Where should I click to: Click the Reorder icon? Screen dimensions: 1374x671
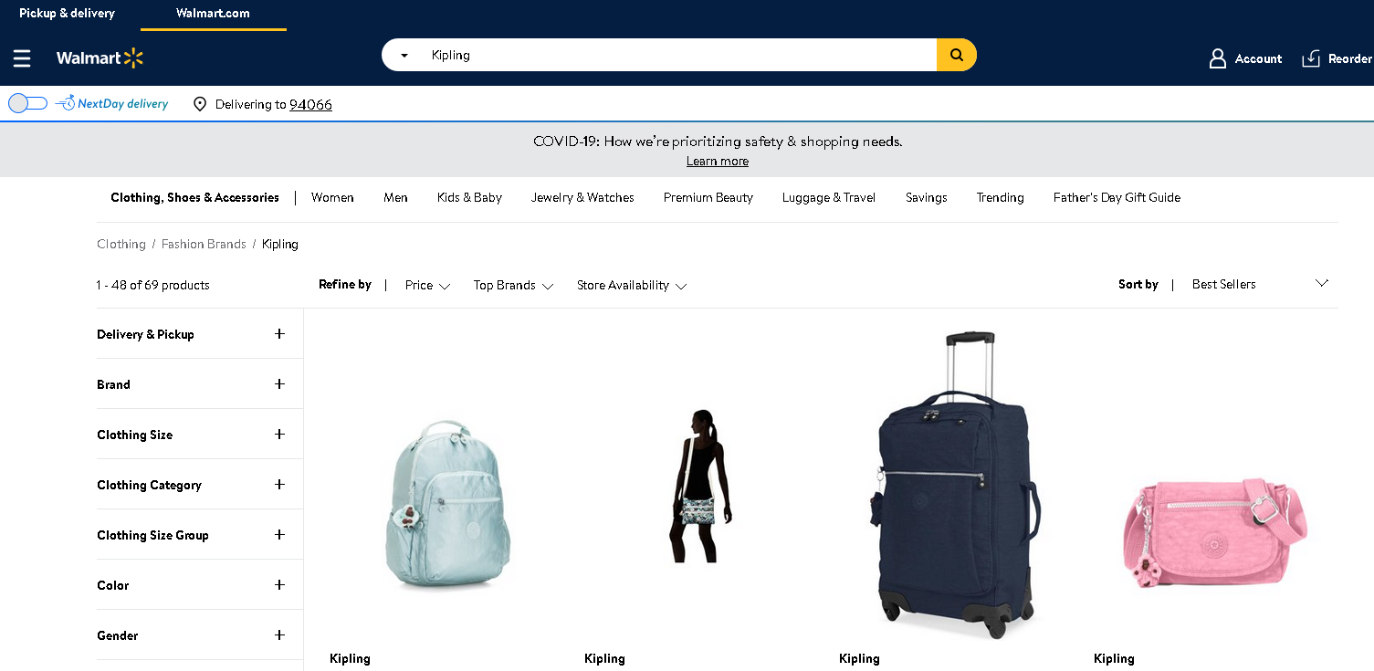(x=1311, y=58)
